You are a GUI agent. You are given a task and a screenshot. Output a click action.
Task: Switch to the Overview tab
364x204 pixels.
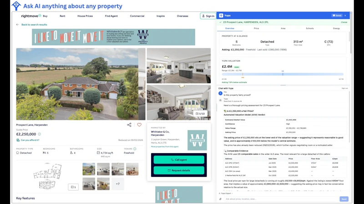pyautogui.click(x=230, y=28)
